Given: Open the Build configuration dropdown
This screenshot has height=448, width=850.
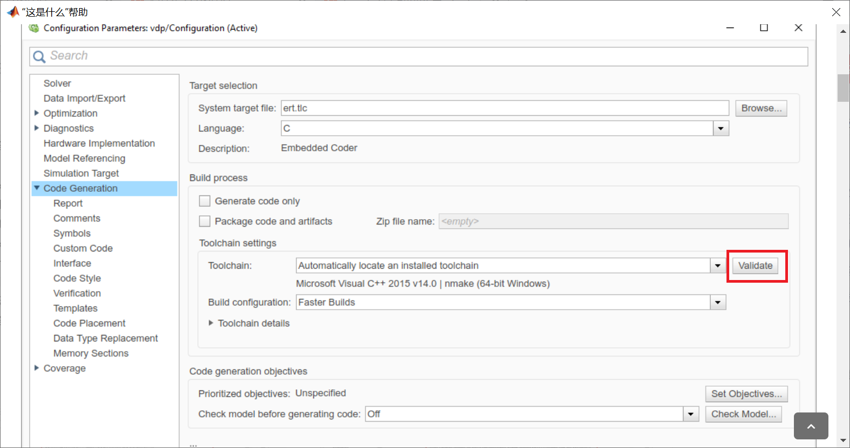Looking at the screenshot, I should (x=717, y=302).
